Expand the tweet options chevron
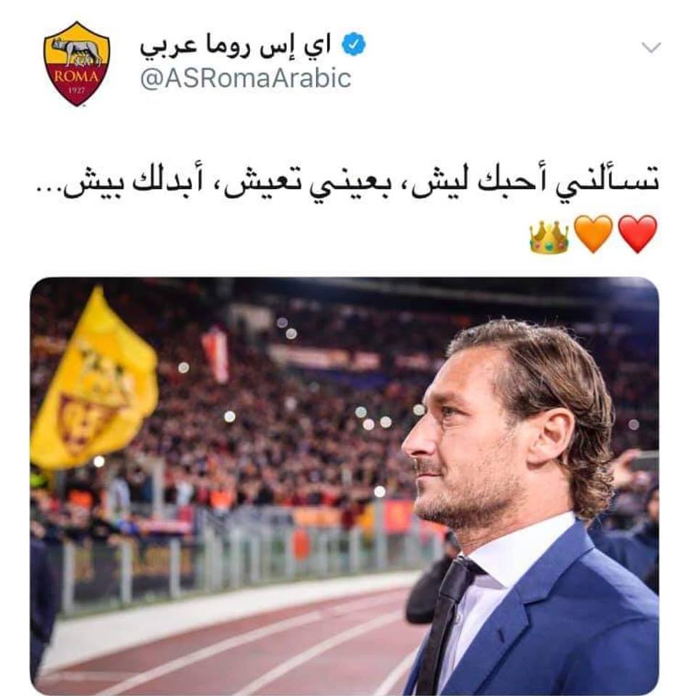The image size is (678, 696). coord(651,48)
